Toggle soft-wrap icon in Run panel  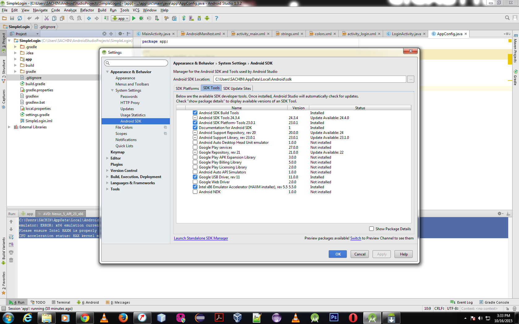[11, 237]
